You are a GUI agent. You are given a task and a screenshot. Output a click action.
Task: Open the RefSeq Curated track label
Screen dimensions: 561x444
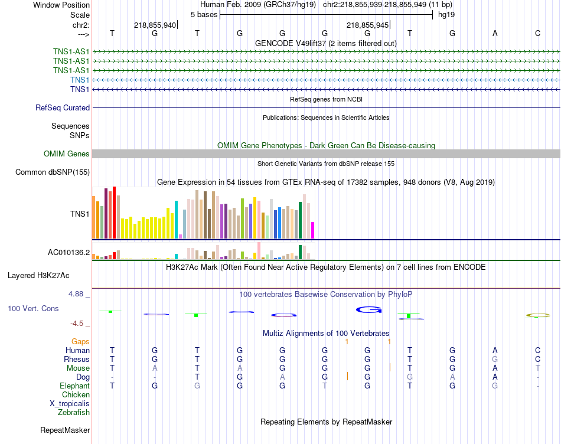tap(63, 107)
